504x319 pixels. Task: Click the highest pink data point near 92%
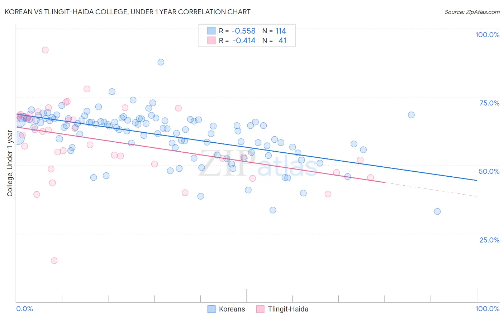pos(45,50)
